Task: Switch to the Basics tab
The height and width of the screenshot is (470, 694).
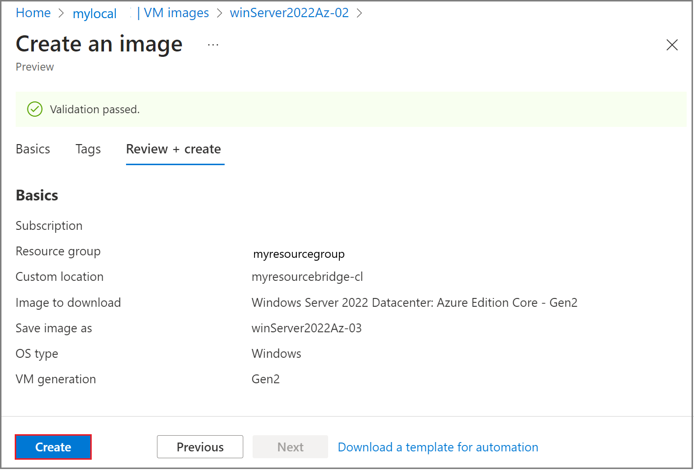Action: pyautogui.click(x=32, y=149)
